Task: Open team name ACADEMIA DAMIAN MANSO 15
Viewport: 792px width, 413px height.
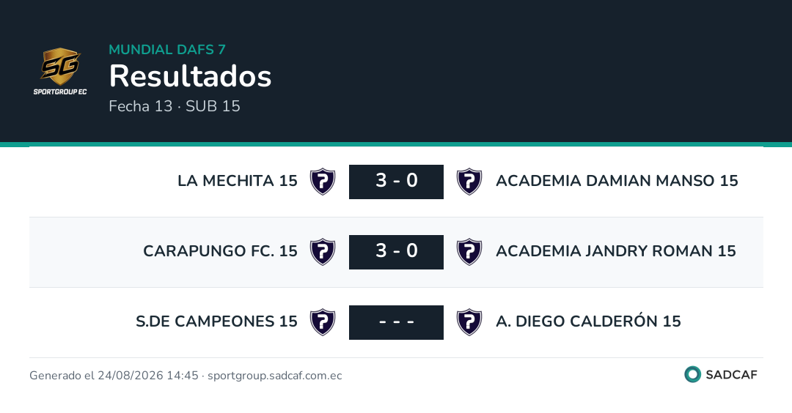Action: pyautogui.click(x=617, y=181)
